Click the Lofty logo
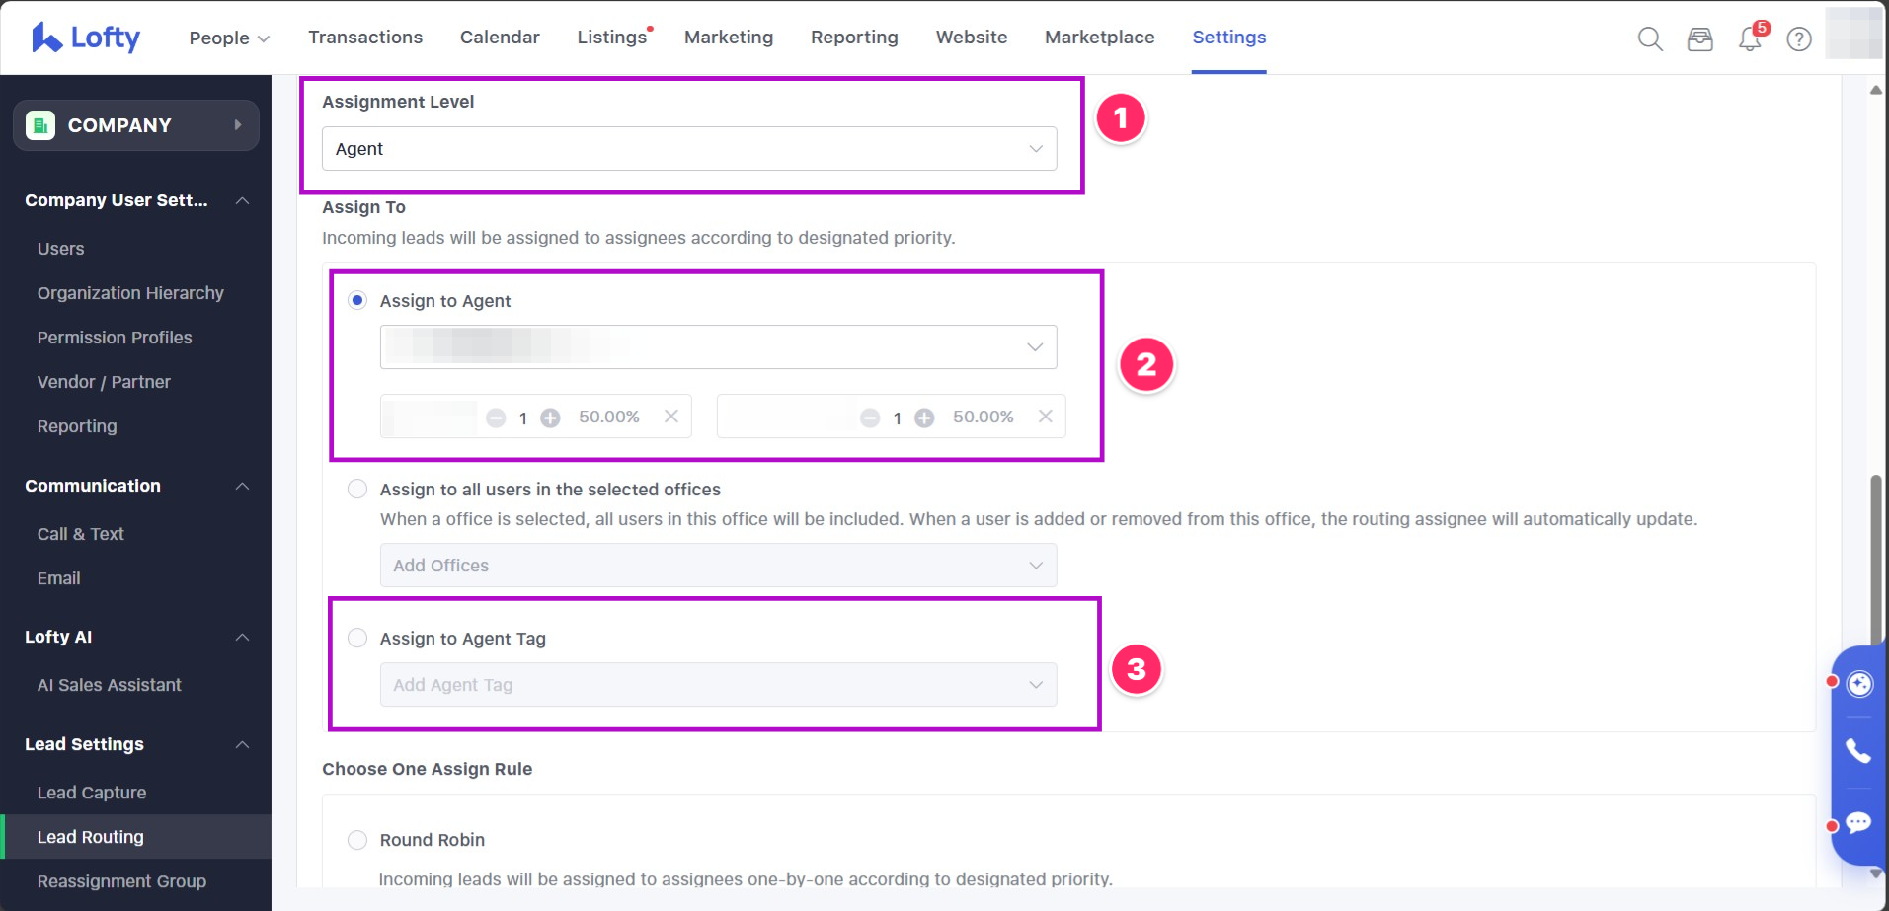This screenshot has width=1889, height=911. coord(86,38)
